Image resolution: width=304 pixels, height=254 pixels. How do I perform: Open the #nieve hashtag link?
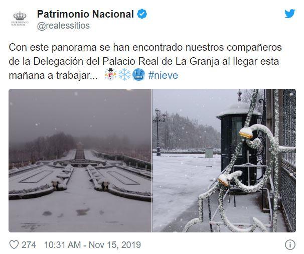pyautogui.click(x=163, y=75)
